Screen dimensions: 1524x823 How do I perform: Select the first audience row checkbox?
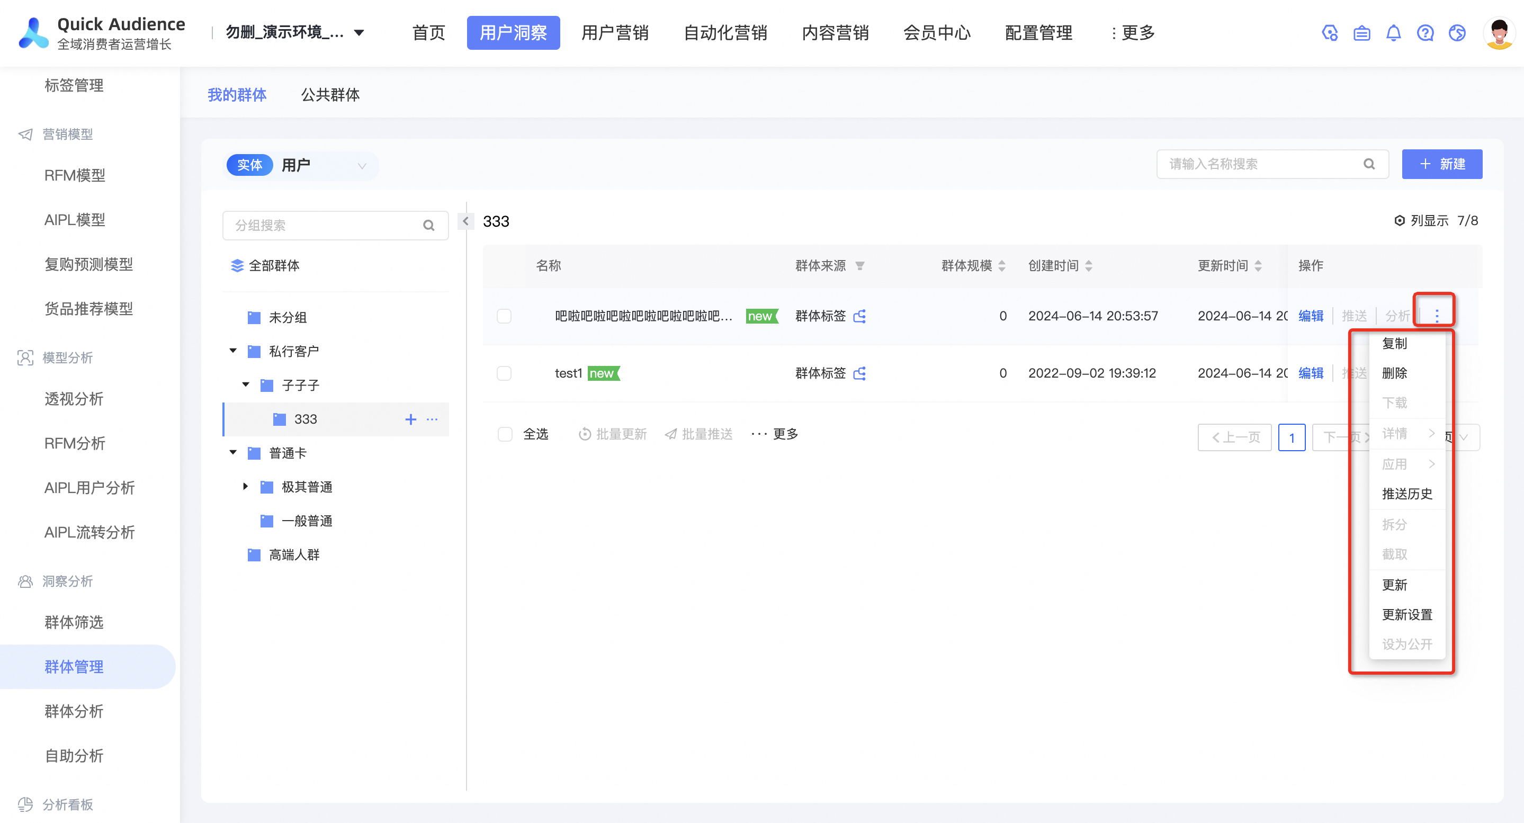pyautogui.click(x=504, y=316)
